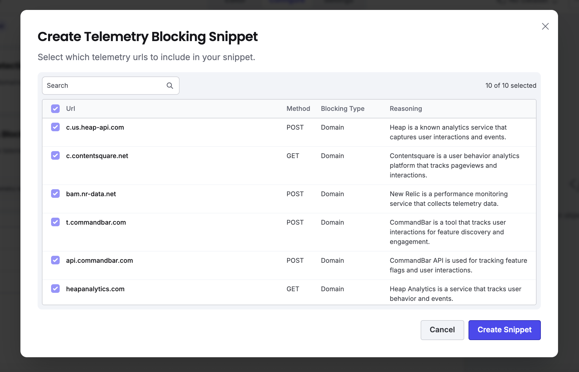Screen dimensions: 579x372
Task: Select the bam.nr-data.net url text
Action: click(x=91, y=194)
